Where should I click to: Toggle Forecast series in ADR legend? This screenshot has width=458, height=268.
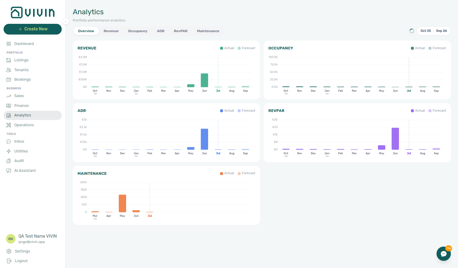247,111
